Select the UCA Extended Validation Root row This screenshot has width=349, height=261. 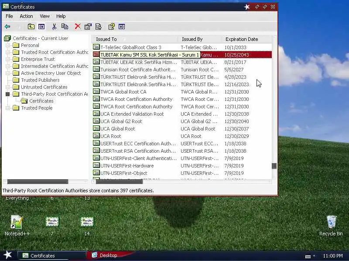[182, 114]
